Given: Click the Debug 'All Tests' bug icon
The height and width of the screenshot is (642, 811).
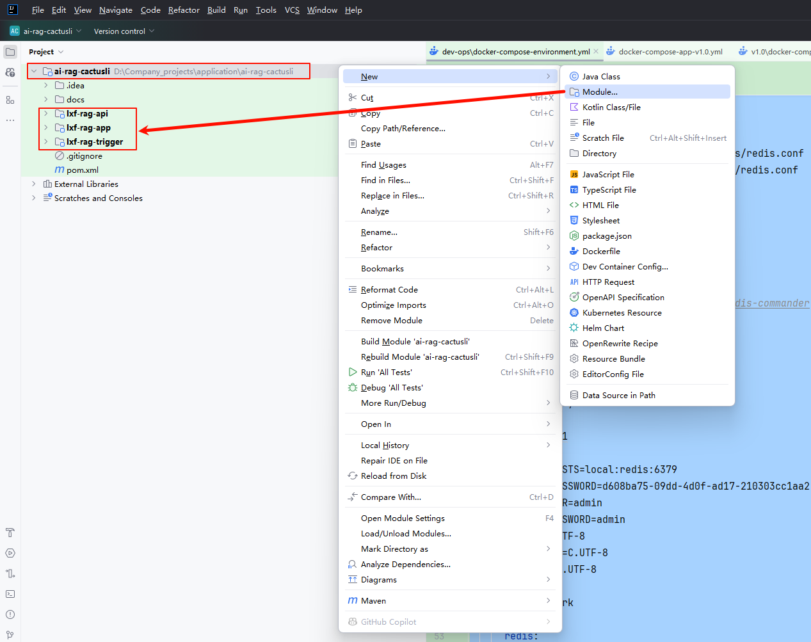Looking at the screenshot, I should pos(353,387).
